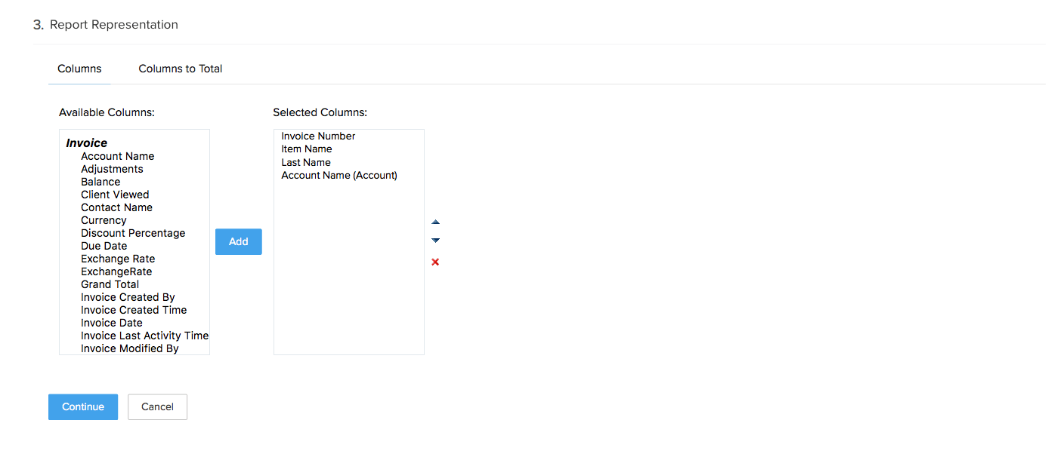Click the Add button
The image size is (1051, 460).
pyautogui.click(x=238, y=241)
